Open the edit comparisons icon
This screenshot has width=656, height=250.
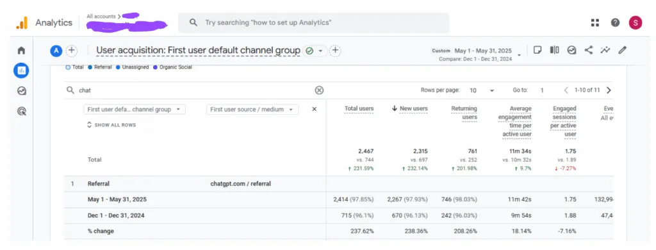point(555,50)
